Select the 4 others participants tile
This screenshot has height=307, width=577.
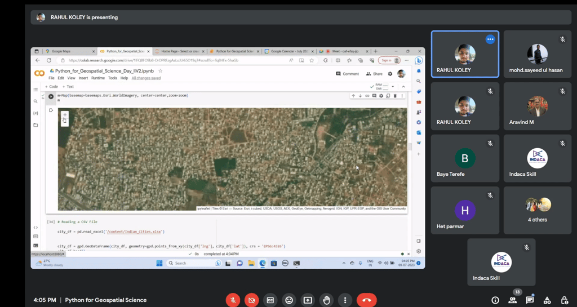pyautogui.click(x=537, y=210)
